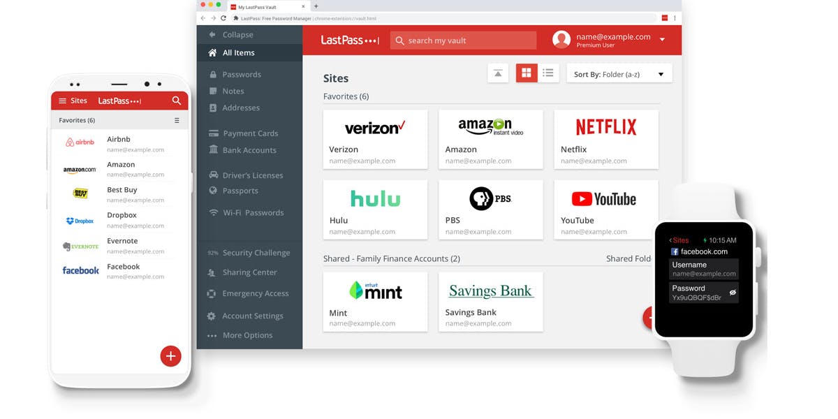Screen dimensions: 838x419
Task: Open the Savings Bank tile
Action: pyautogui.click(x=491, y=302)
